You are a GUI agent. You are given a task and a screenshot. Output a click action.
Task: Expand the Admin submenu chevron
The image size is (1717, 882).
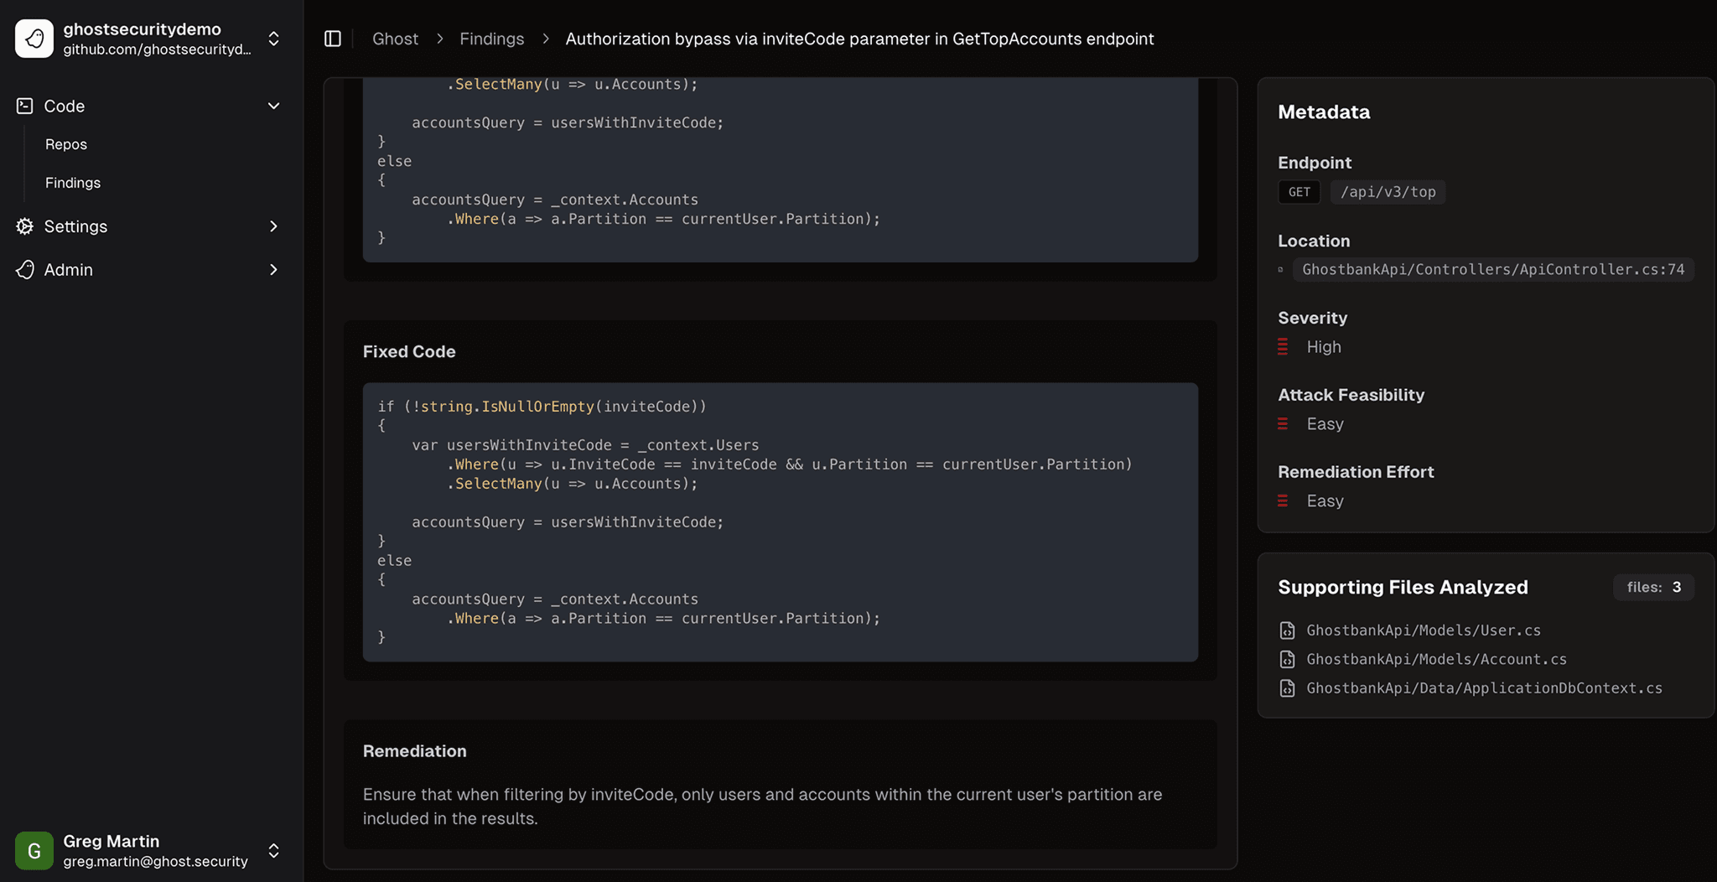pyautogui.click(x=273, y=270)
